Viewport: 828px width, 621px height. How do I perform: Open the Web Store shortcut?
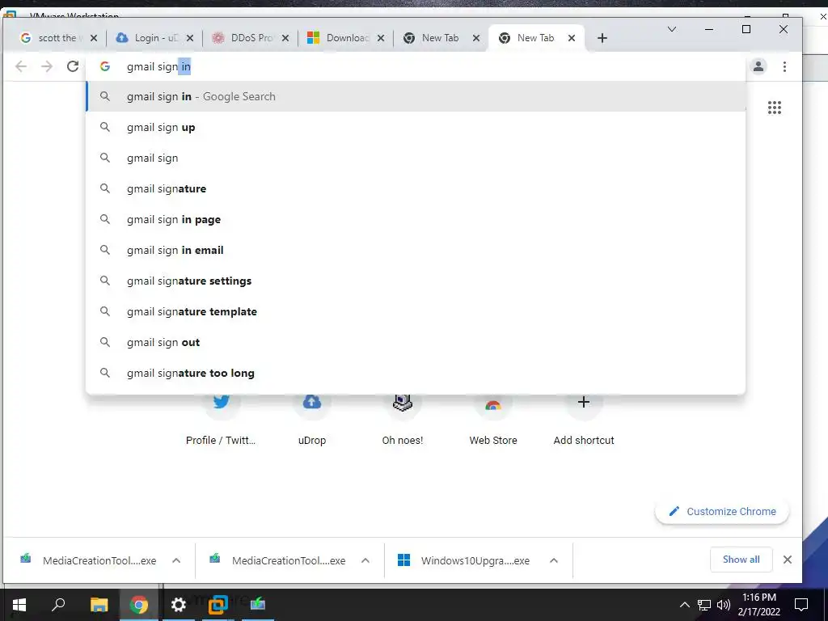point(493,420)
